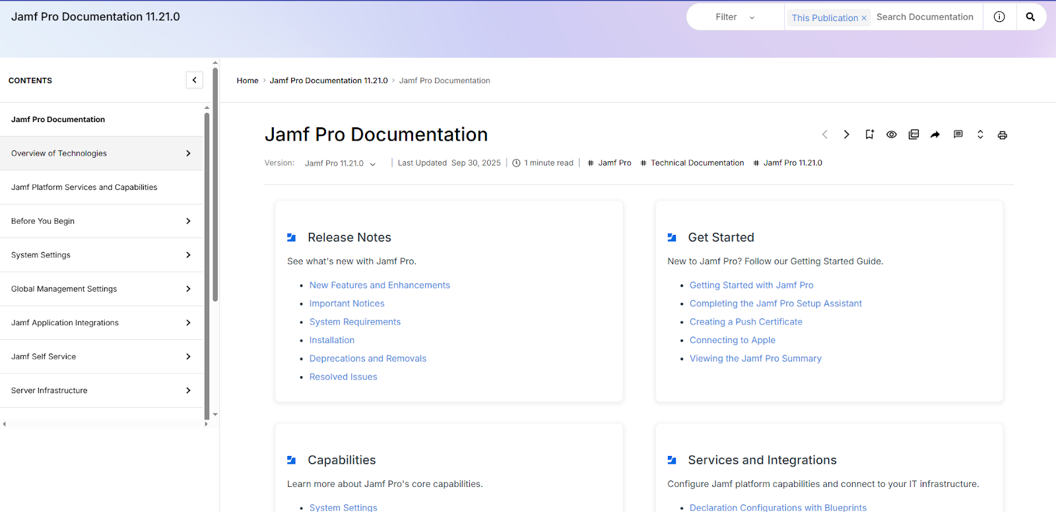Click the print icon
1056x512 pixels.
pyautogui.click(x=1002, y=135)
